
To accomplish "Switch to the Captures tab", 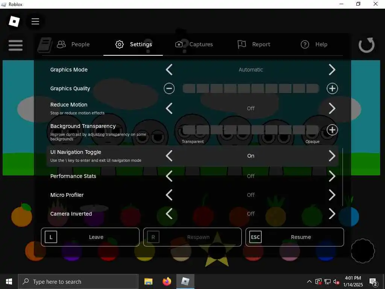I will click(194, 44).
